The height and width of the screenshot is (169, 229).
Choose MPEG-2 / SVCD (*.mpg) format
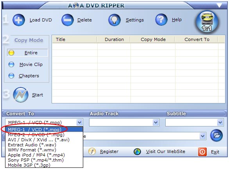tap(44, 135)
